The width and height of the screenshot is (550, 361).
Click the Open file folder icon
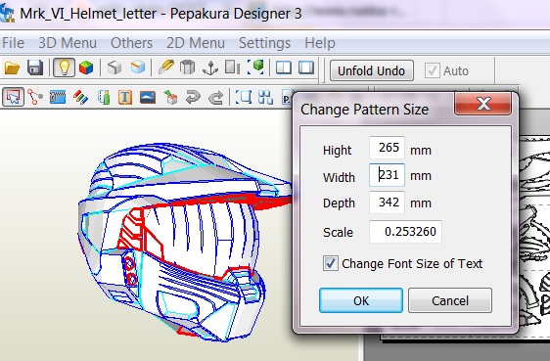pyautogui.click(x=12, y=68)
